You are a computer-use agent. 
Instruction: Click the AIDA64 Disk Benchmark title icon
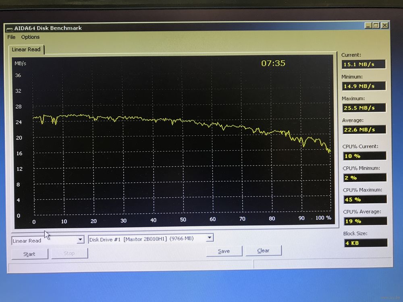pos(10,29)
